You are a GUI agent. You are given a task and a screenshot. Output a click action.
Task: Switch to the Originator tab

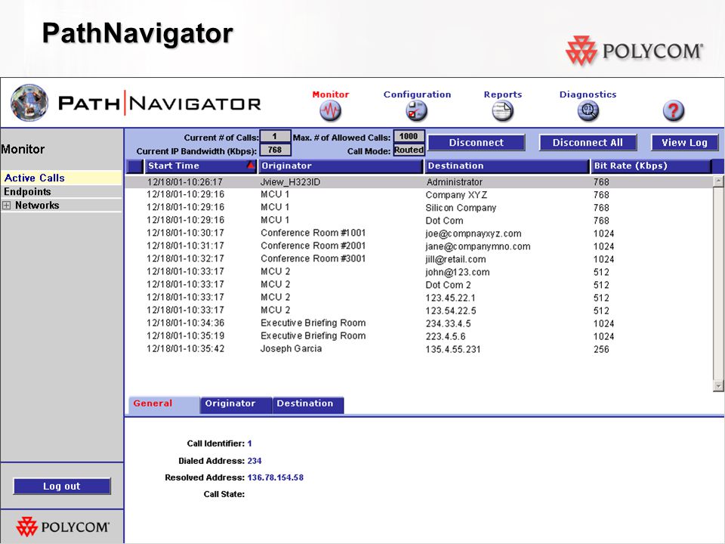[236, 404]
